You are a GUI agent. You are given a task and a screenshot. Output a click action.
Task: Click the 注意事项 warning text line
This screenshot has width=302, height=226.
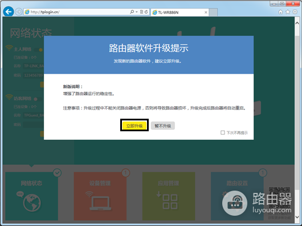pyautogui.click(x=154, y=108)
